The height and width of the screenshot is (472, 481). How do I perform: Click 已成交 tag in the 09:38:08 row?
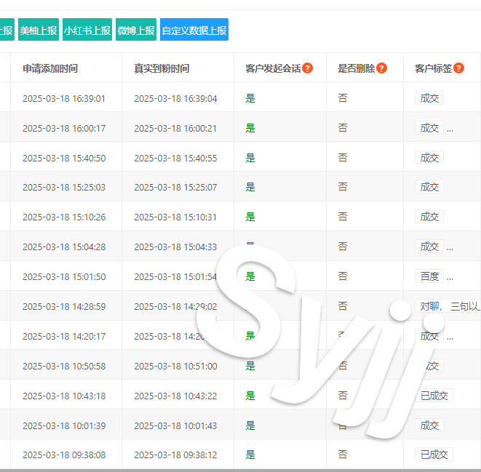pyautogui.click(x=434, y=455)
